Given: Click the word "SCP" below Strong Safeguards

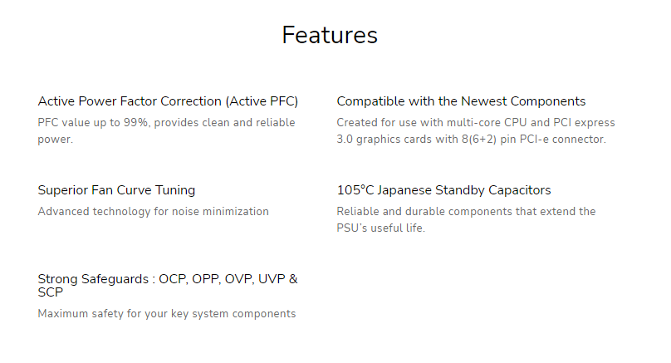Looking at the screenshot, I should (51, 292).
